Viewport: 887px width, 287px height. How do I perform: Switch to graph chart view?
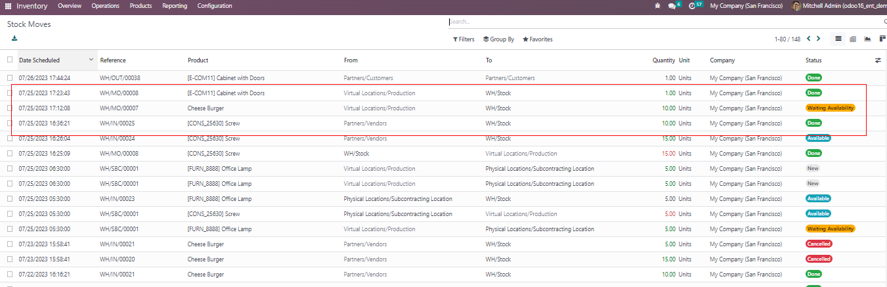pyautogui.click(x=867, y=39)
